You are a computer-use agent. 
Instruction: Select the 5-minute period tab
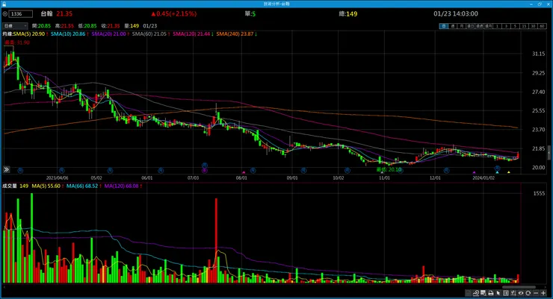[x=515, y=26]
